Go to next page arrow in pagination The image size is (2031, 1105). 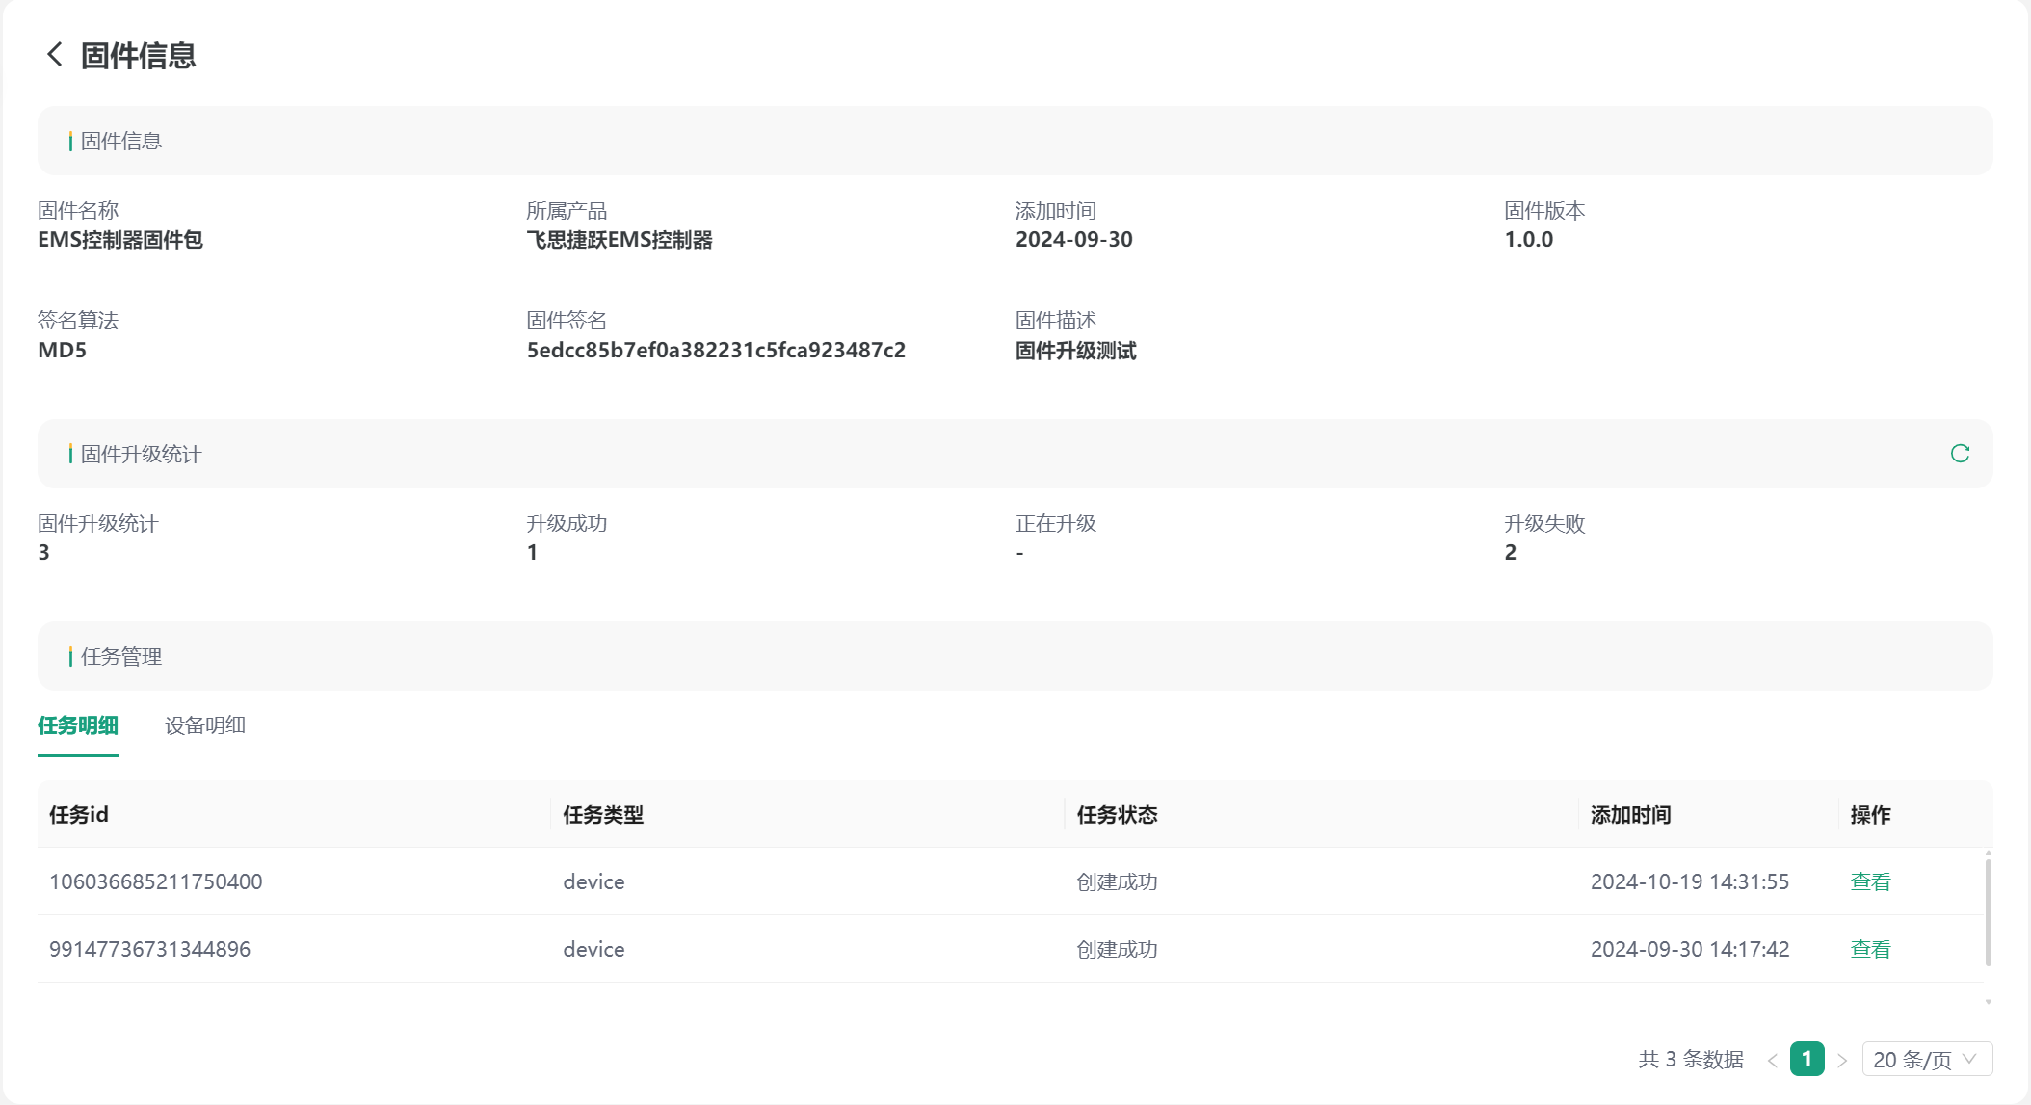tap(1841, 1060)
